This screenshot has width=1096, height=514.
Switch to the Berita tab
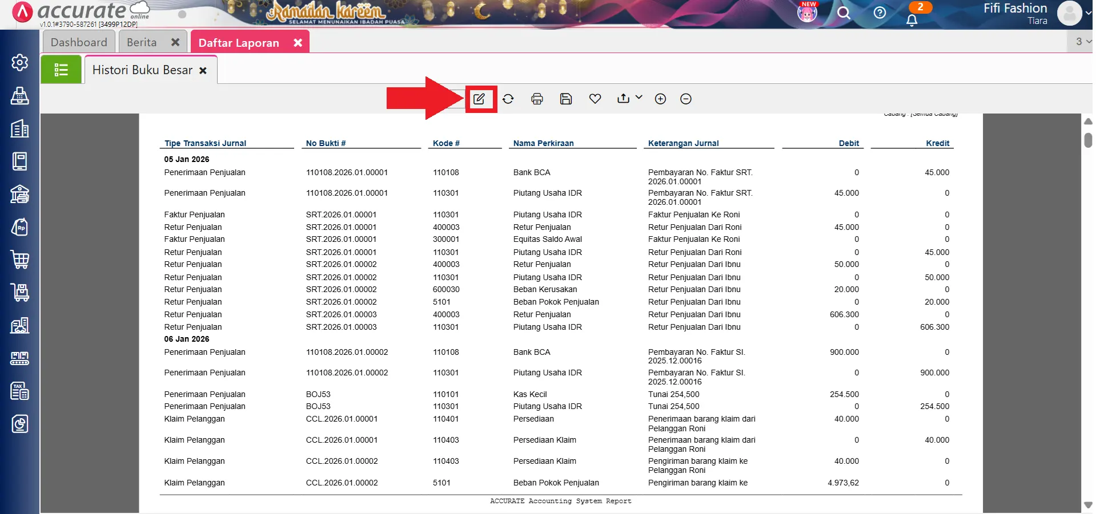[x=142, y=43]
